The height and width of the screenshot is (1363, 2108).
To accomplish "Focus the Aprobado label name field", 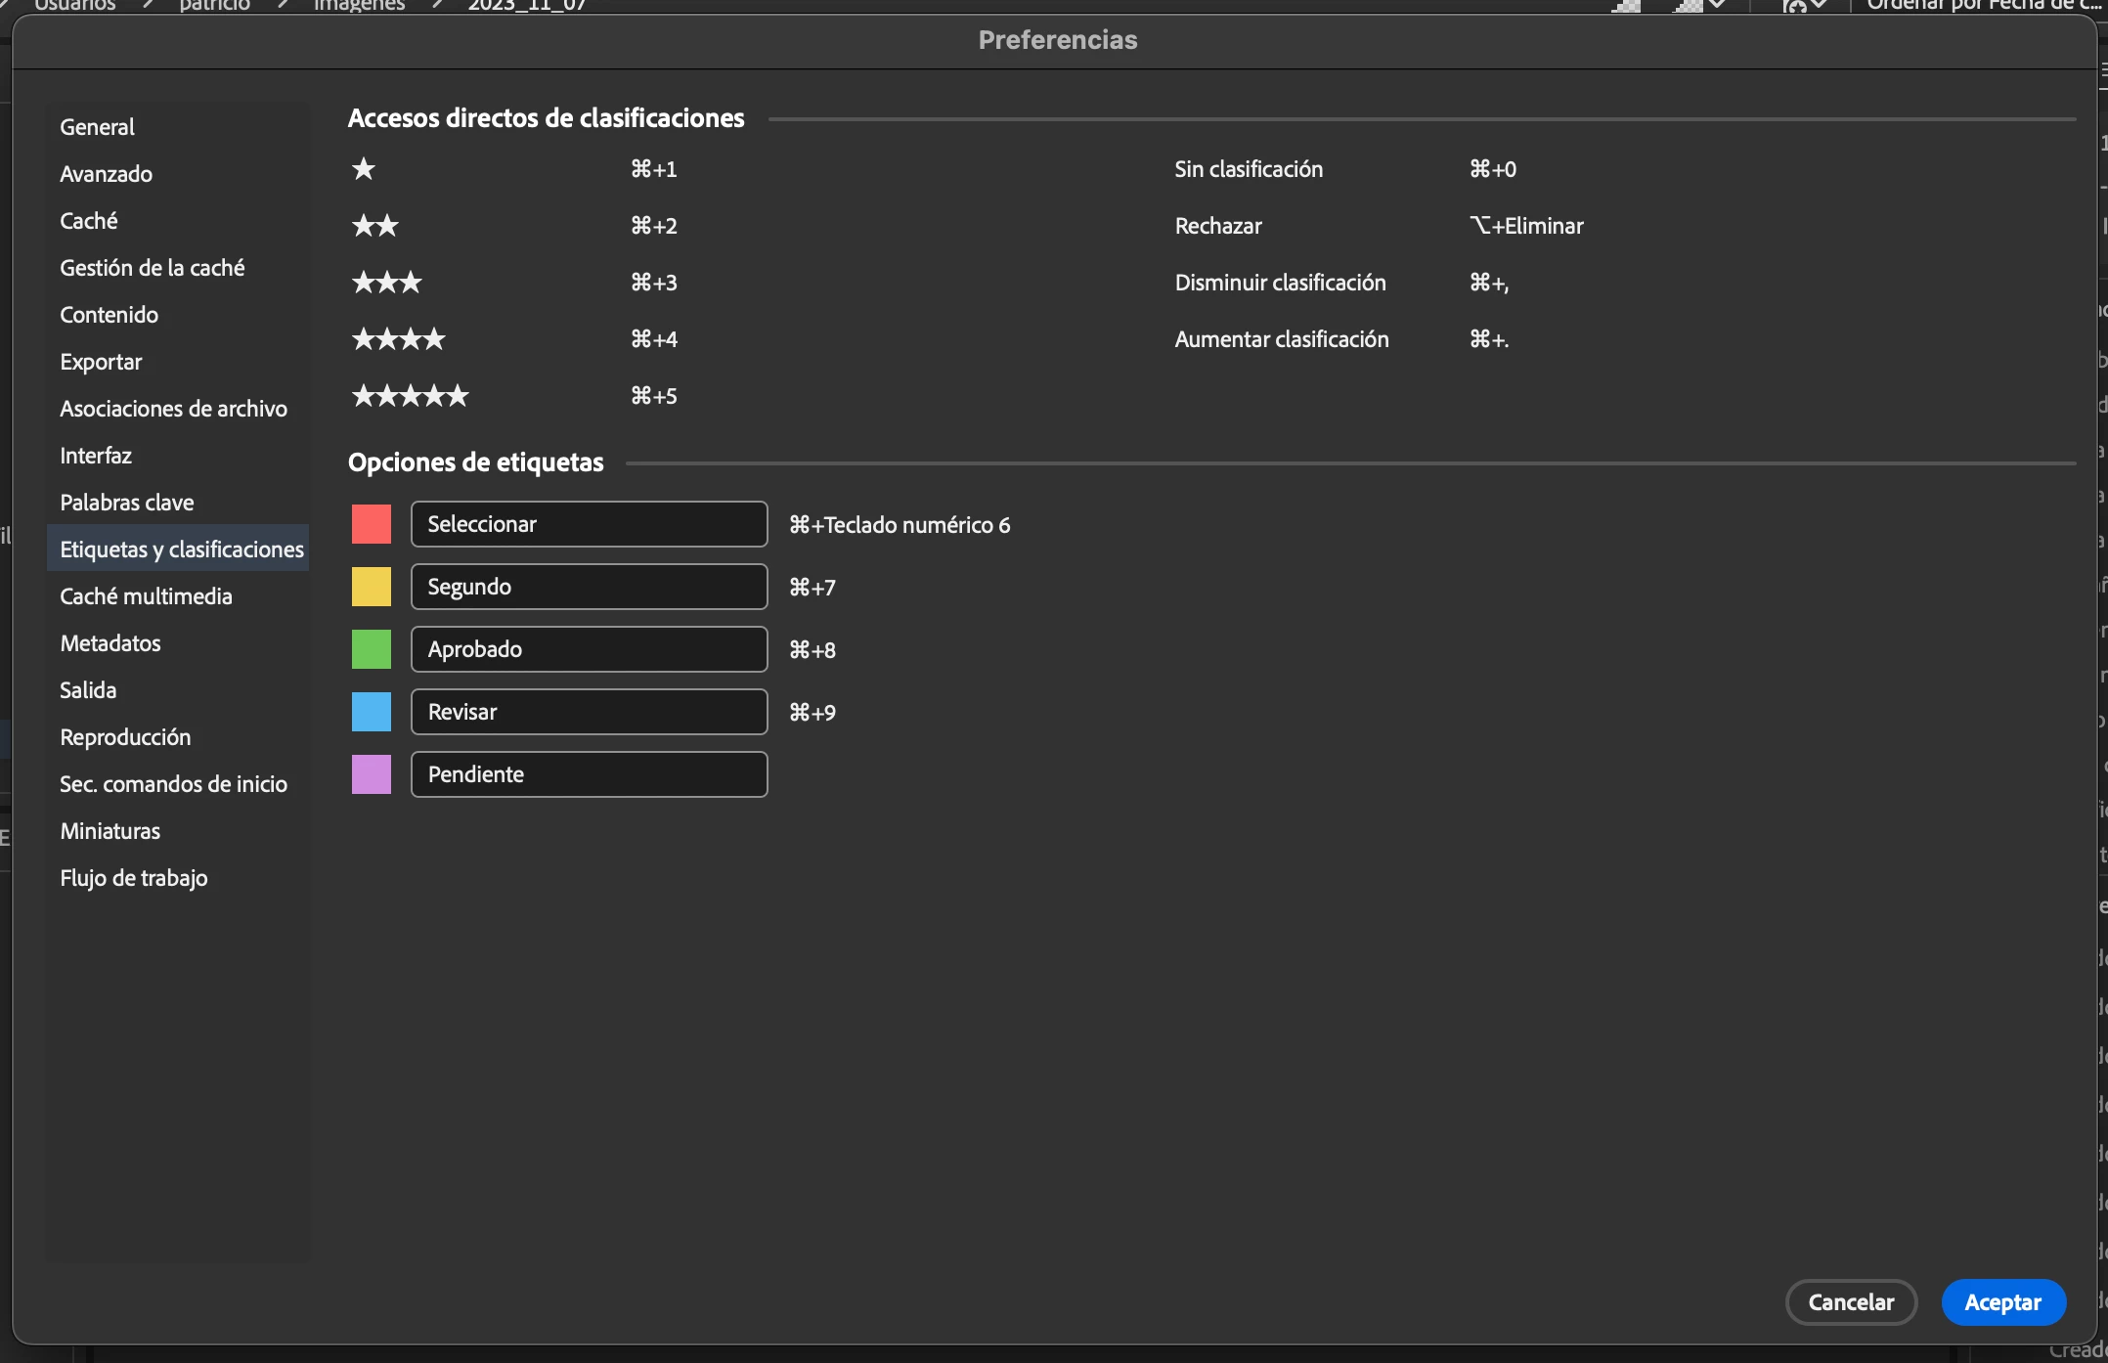I will pos(589,649).
